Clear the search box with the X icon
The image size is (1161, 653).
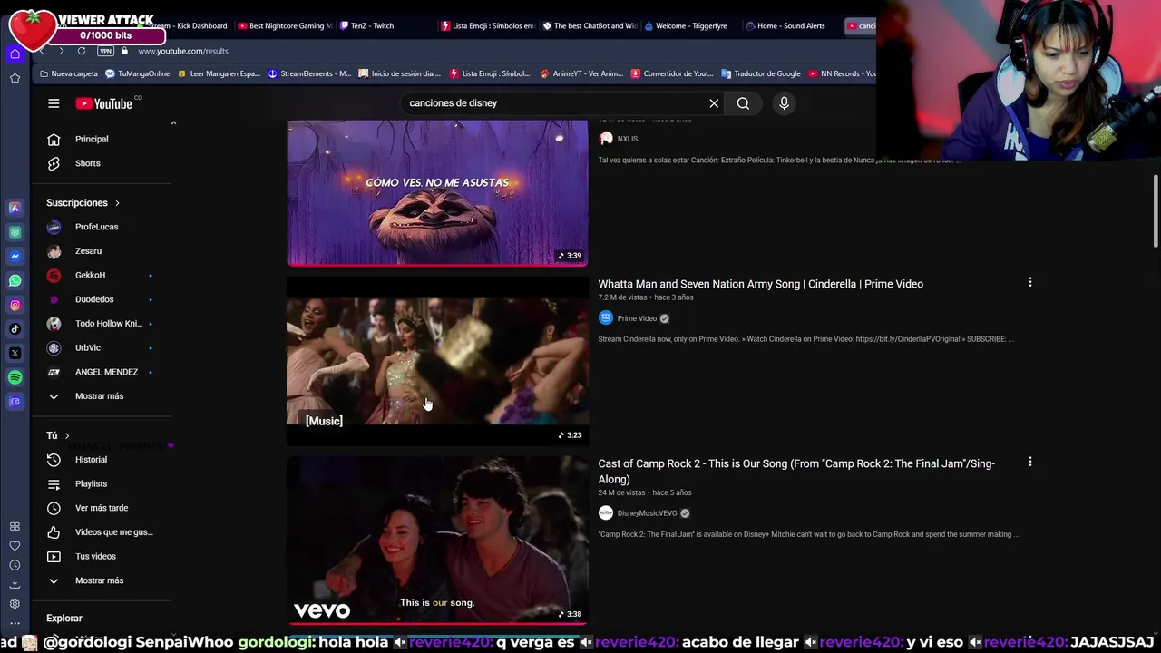pyautogui.click(x=714, y=103)
